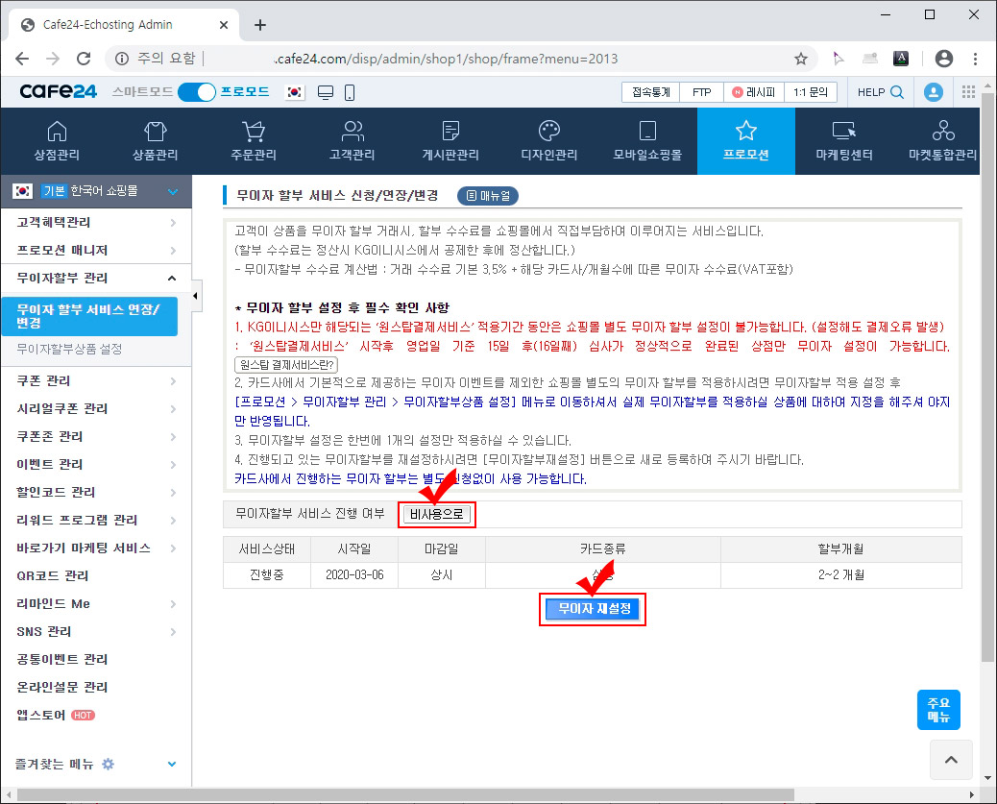
Task: Click the Cafe24 logo
Action: pos(58,91)
